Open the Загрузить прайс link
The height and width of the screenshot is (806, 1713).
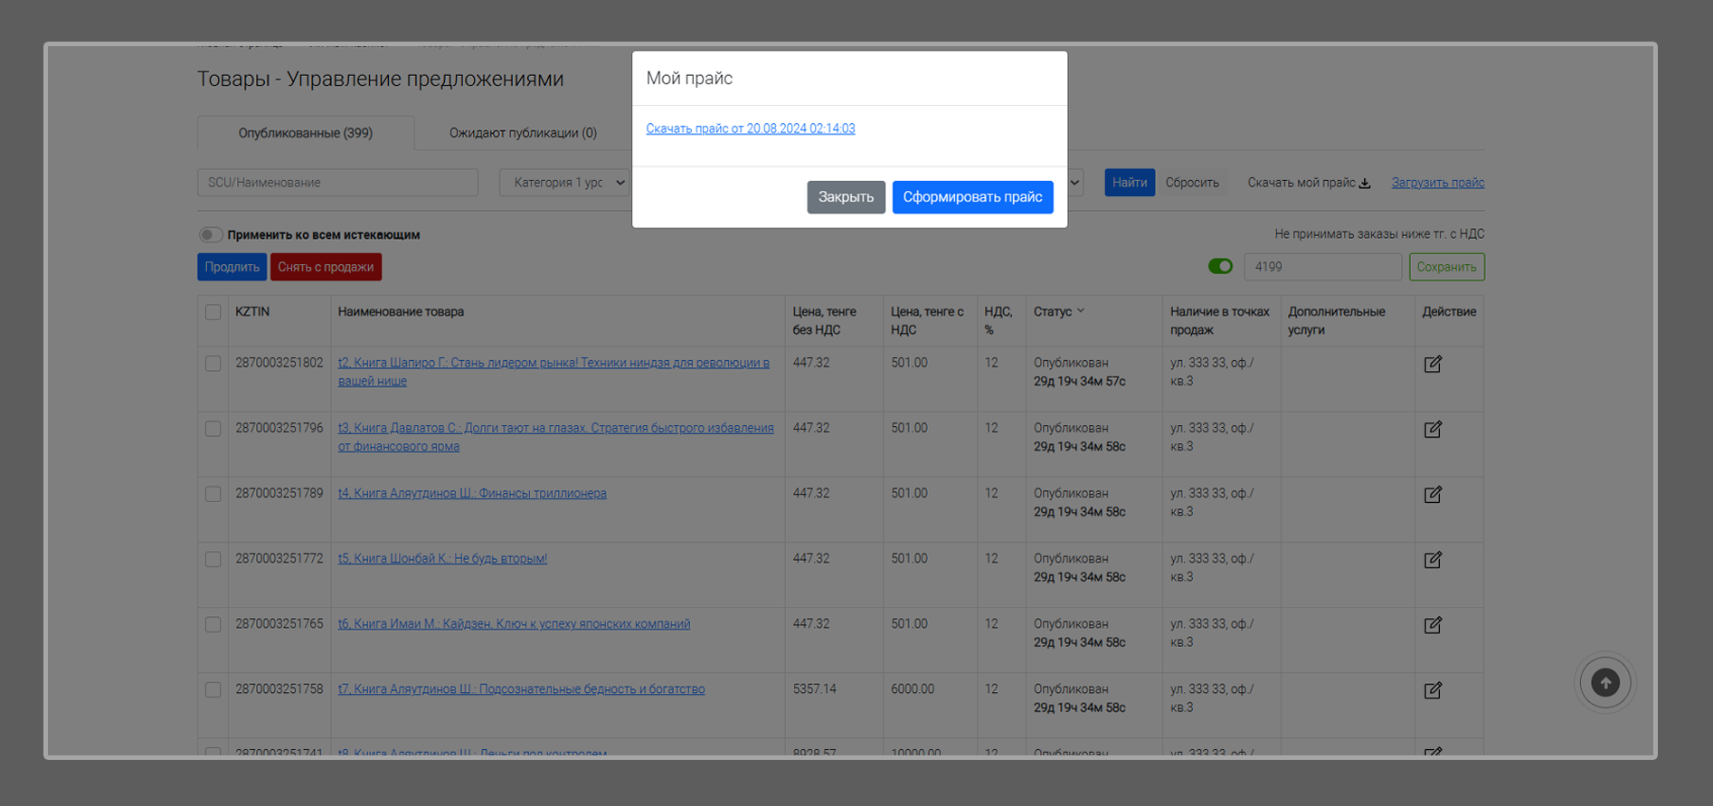(x=1438, y=183)
